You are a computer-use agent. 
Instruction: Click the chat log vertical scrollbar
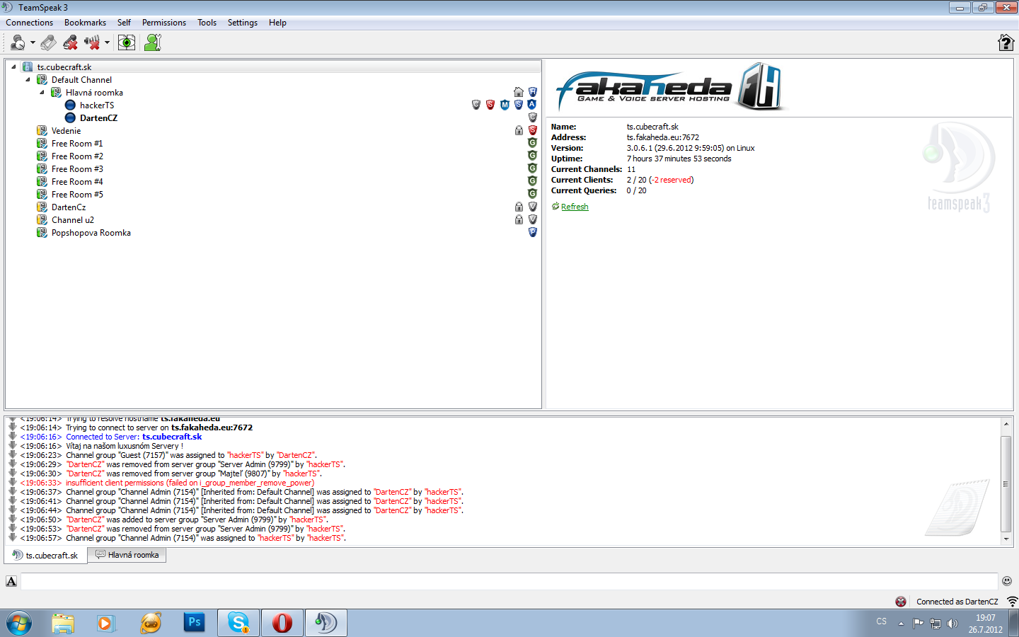[1006, 484]
